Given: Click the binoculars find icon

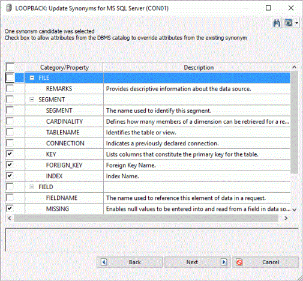Looking at the screenshot, I should click(277, 23).
